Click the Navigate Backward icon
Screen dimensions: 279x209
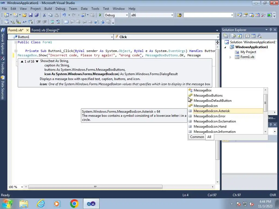click(x=83, y=15)
